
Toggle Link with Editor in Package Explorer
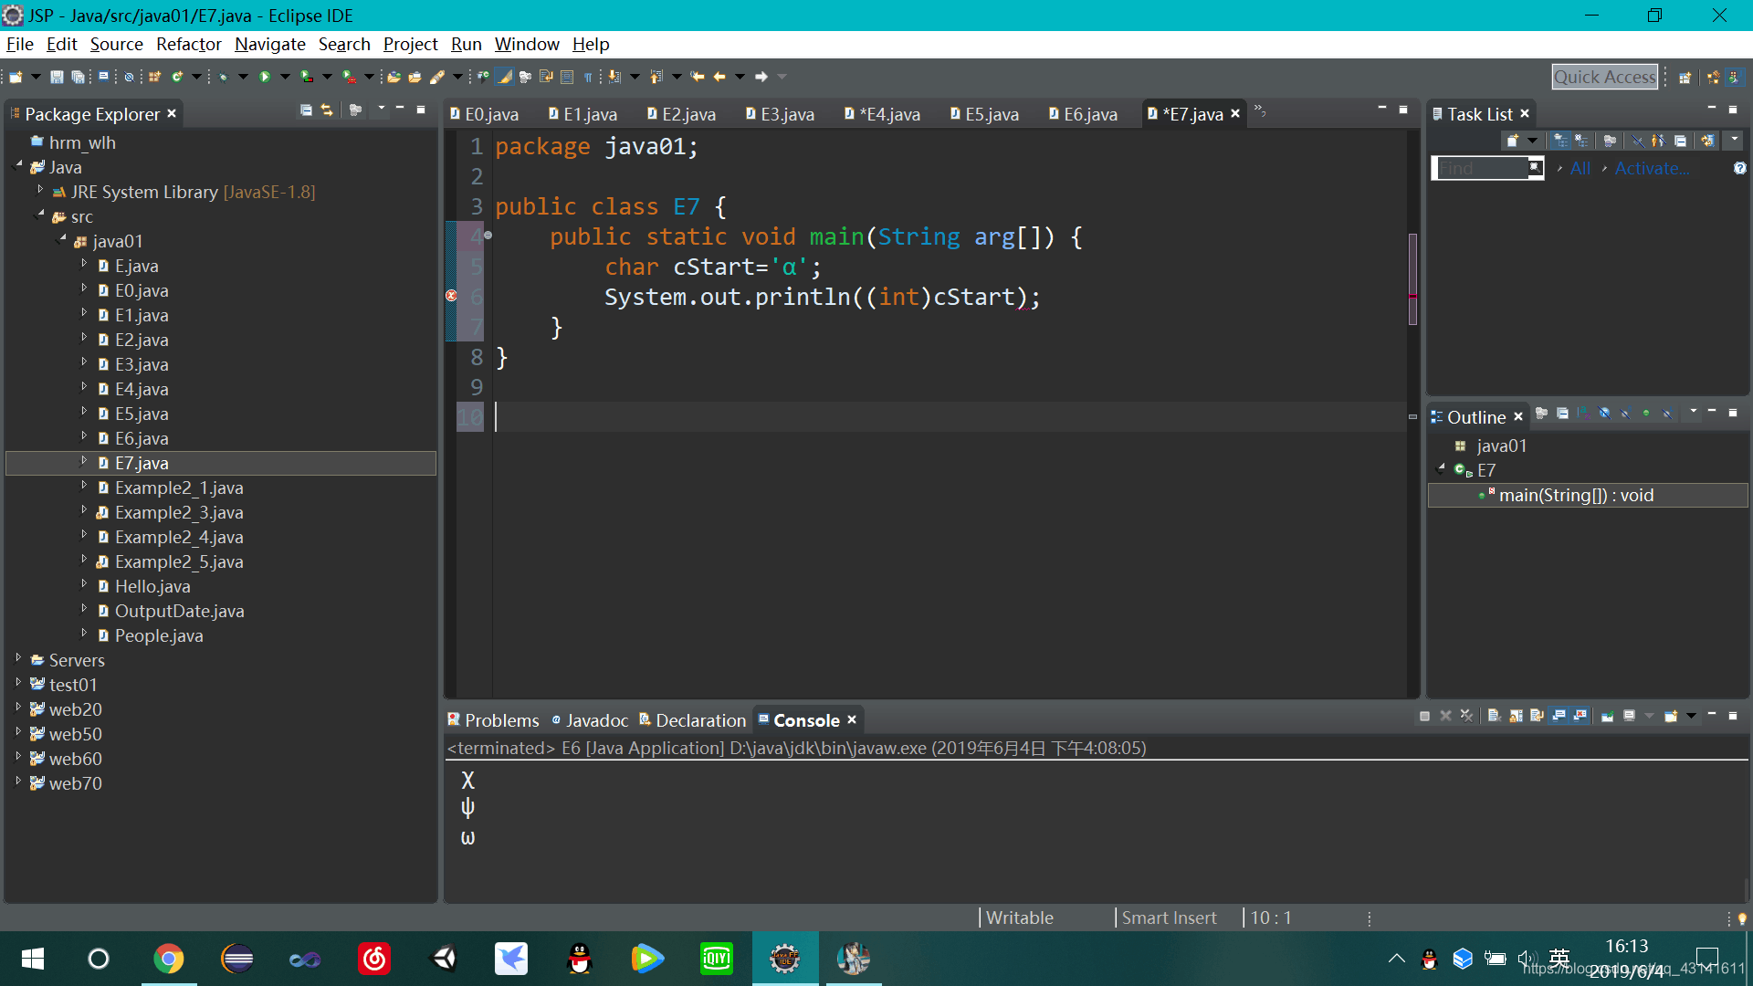(x=327, y=110)
